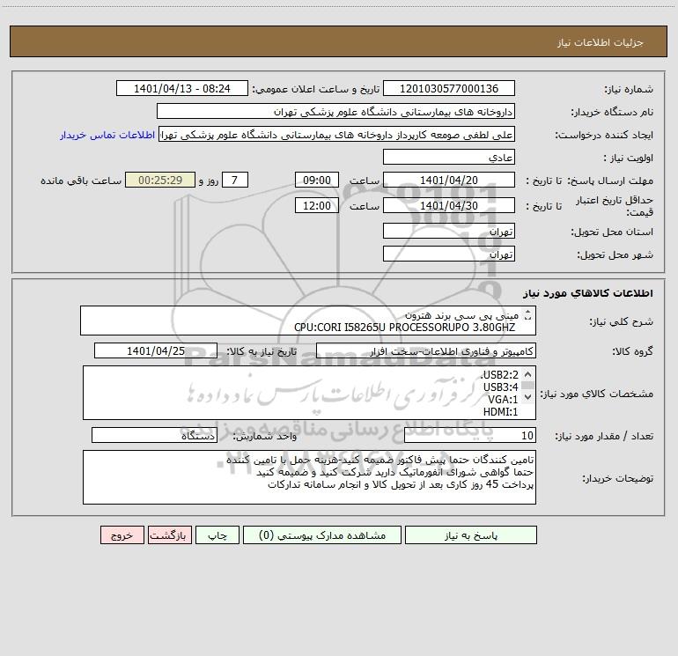Click the header title 'جزئیات اطلاعات نیاز'
The width and height of the screenshot is (678, 656).
pos(601,42)
